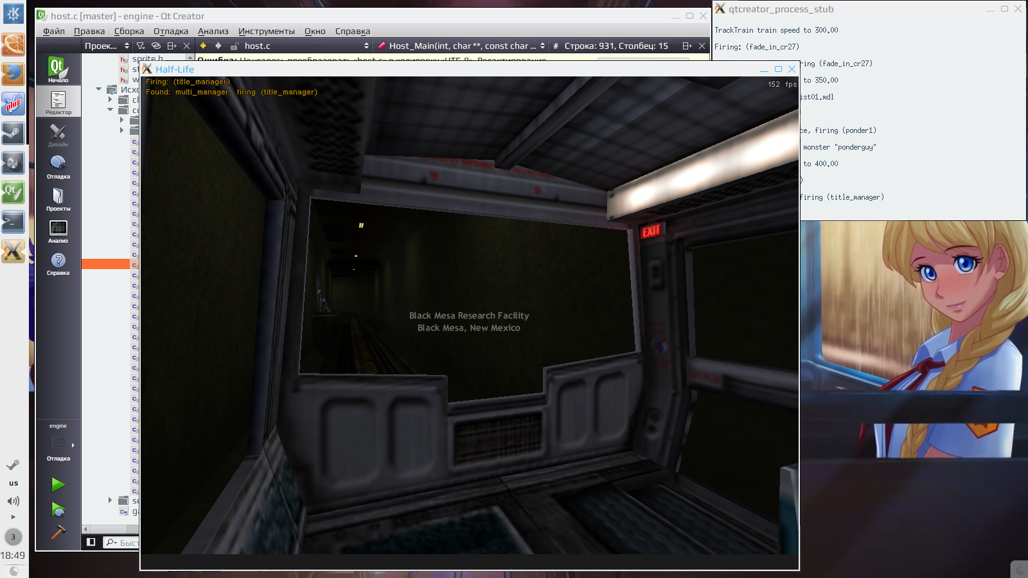Collapse the Исхо... sources tree node
Image resolution: width=1028 pixels, height=578 pixels.
pos(98,89)
